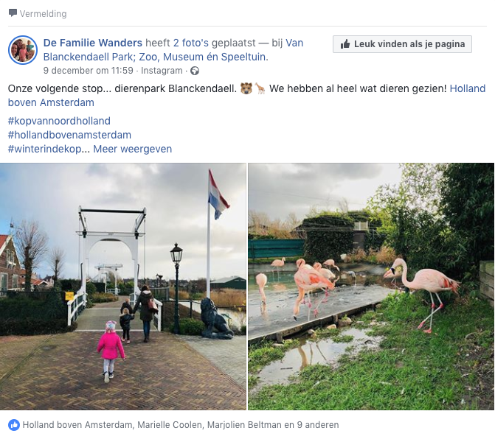Click the bear emoji in the post text
This screenshot has width=495, height=439.
(246, 88)
